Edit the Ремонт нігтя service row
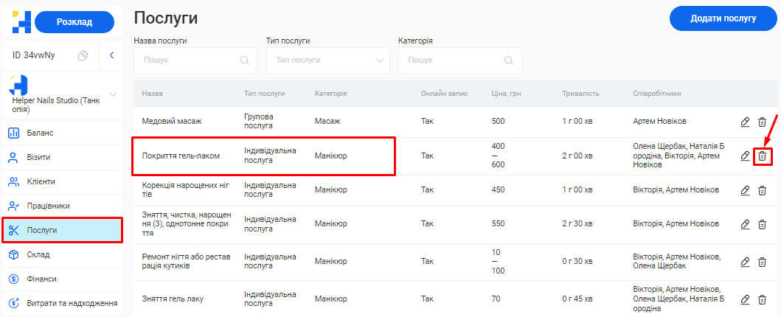 click(745, 262)
